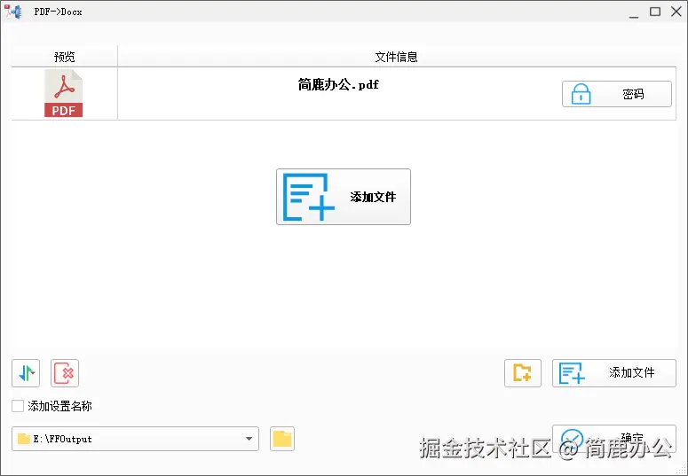Enable the 添加设置名称 checkbox
Viewport: 688px width, 476px height.
18,406
